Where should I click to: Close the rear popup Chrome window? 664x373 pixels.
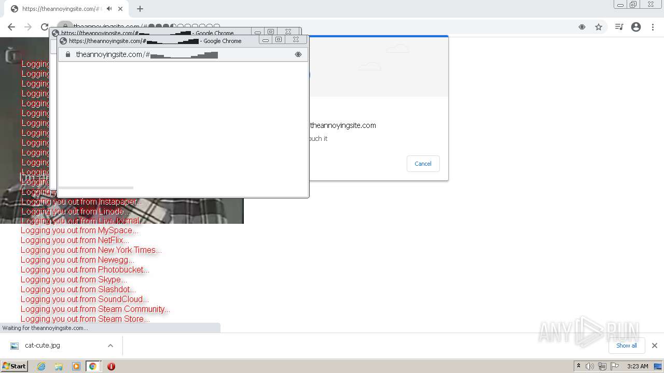point(288,32)
